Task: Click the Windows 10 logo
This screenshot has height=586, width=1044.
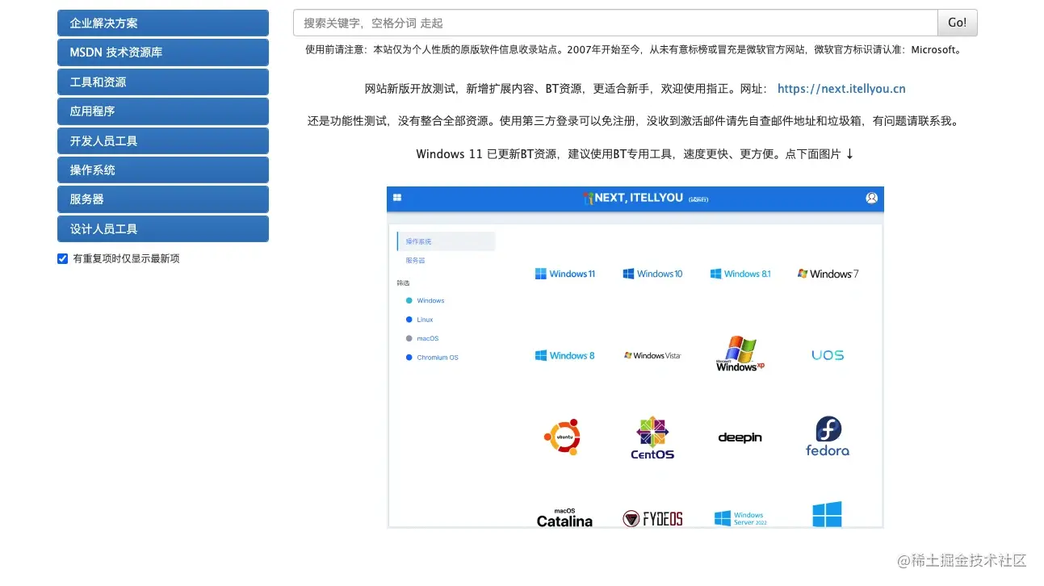Action: pos(652,274)
